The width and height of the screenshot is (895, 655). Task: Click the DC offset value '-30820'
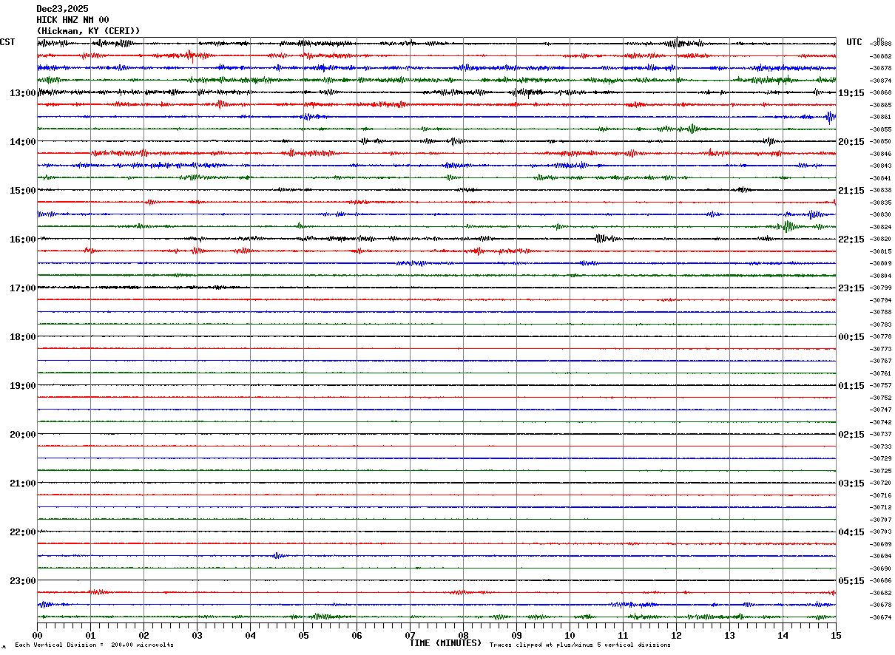(881, 240)
